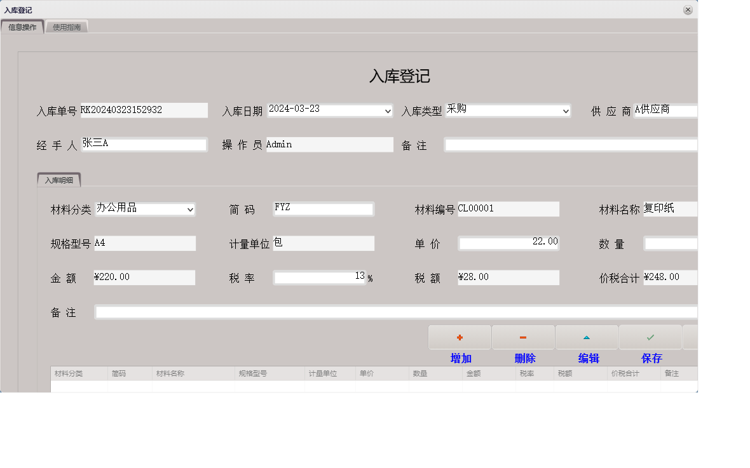The width and height of the screenshot is (750, 468).
Task: Click the 编辑 label text
Action: click(x=587, y=358)
